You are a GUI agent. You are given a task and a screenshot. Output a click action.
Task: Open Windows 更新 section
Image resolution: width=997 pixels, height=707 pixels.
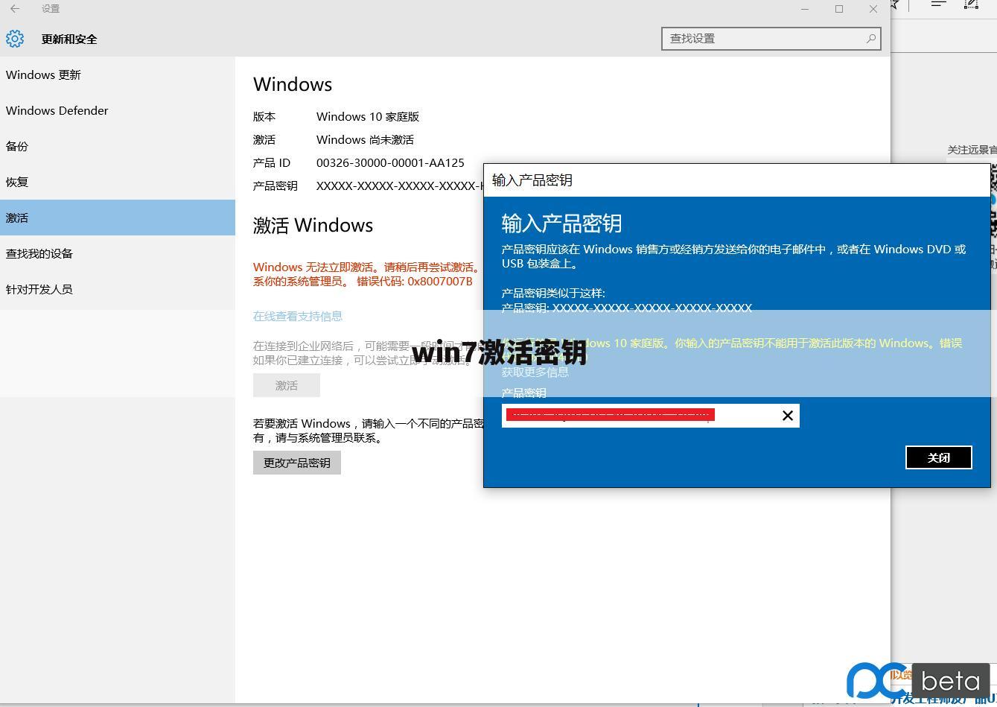coord(118,74)
